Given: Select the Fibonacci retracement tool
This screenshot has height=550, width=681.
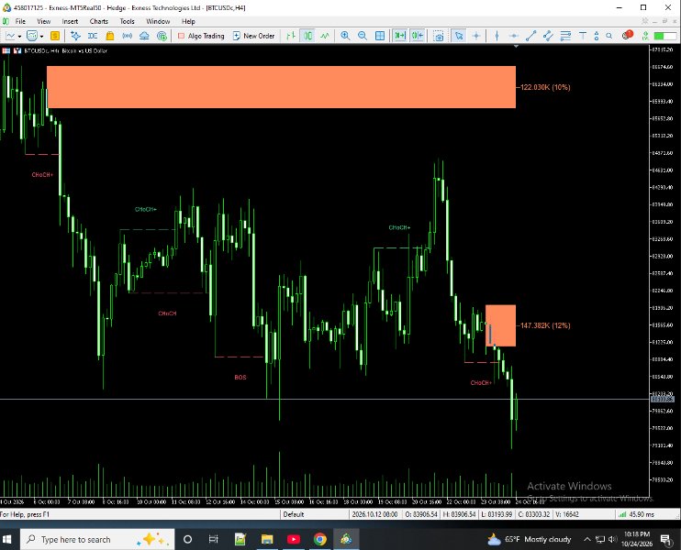Looking at the screenshot, I should click(565, 36).
